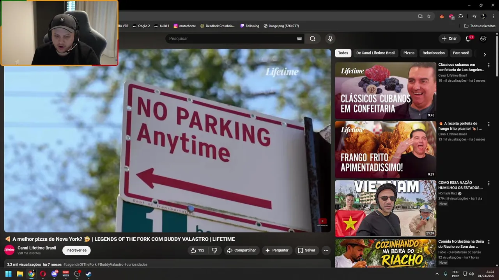
Task: Open Frango Frito Apimentadíssimo thumbnail
Action: coord(386,149)
